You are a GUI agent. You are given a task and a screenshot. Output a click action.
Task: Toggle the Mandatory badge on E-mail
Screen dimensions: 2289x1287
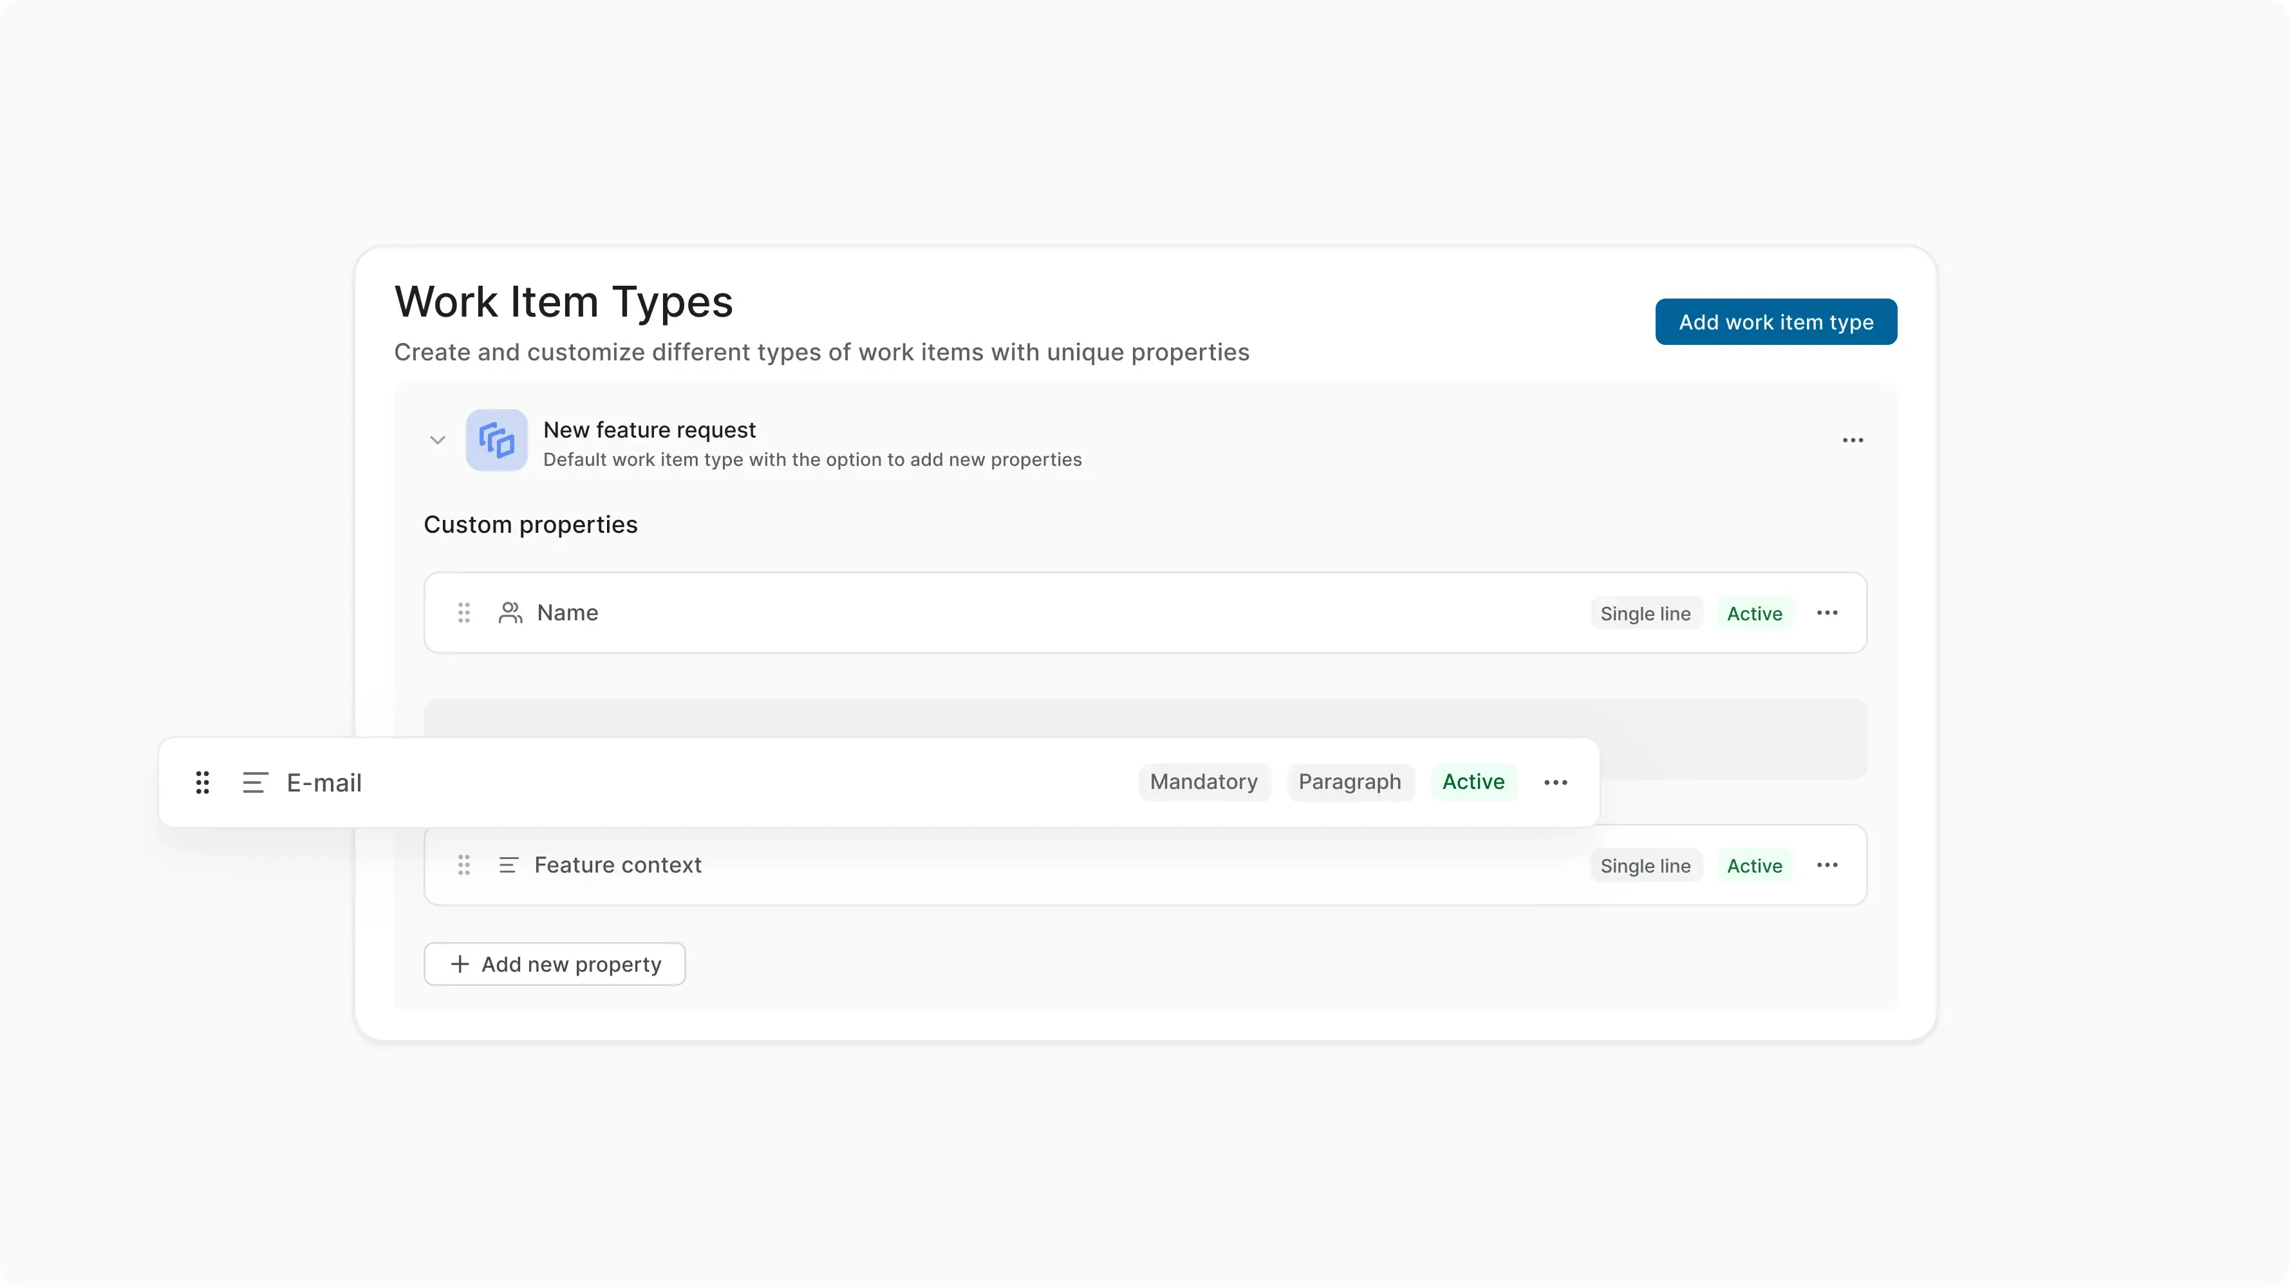pos(1204,782)
